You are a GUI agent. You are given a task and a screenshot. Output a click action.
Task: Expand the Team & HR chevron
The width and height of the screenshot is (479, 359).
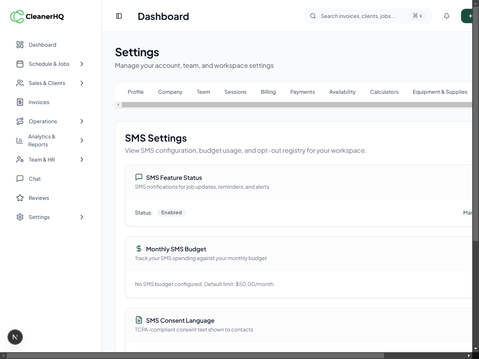(x=82, y=160)
